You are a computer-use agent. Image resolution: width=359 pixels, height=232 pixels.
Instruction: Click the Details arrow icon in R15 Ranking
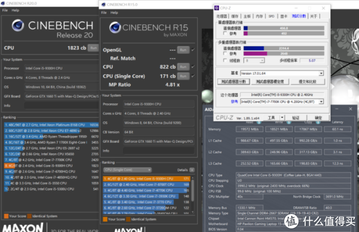click(x=192, y=170)
